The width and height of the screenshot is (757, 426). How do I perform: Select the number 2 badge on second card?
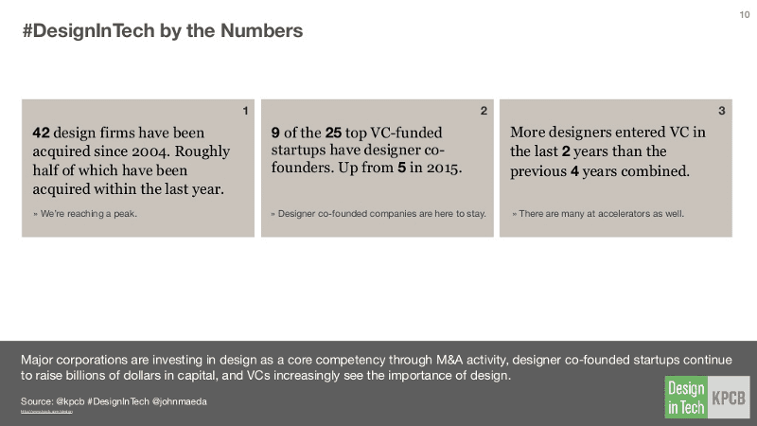[x=484, y=111]
